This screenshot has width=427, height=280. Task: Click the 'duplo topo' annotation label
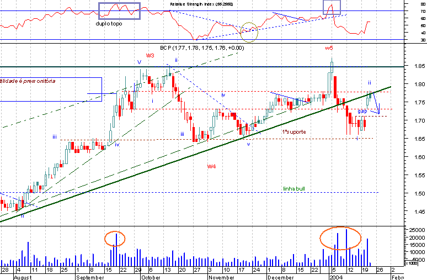109,24
